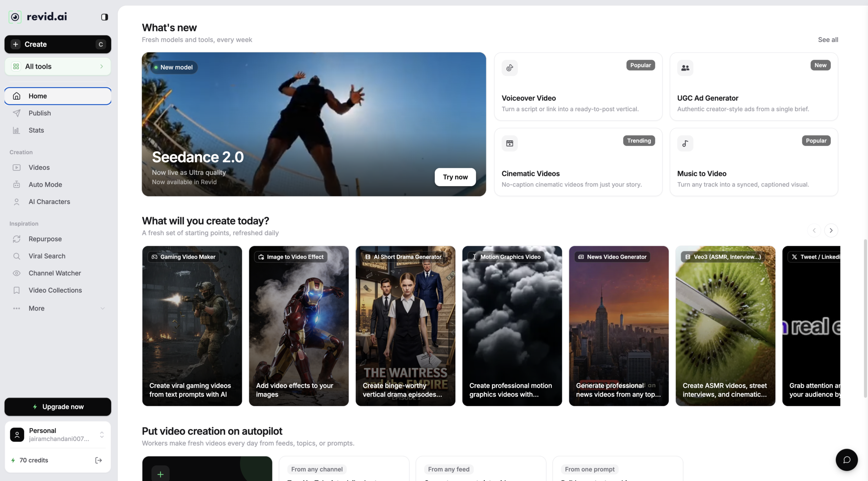This screenshot has height=481, width=868.
Task: Open the Voiceover Video card title
Action: coord(529,98)
